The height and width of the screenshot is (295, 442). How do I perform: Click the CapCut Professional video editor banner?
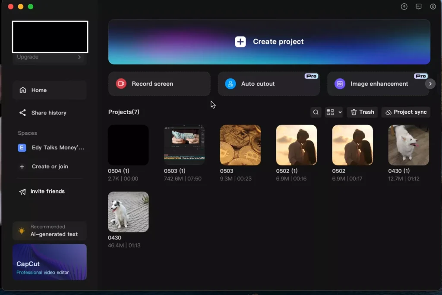coord(50,262)
